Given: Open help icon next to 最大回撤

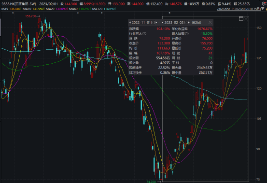Looking at the screenshot, I should coord(187,34).
